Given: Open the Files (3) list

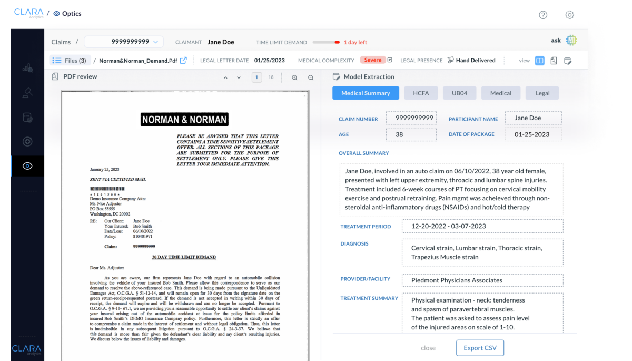Looking at the screenshot, I should [x=70, y=61].
